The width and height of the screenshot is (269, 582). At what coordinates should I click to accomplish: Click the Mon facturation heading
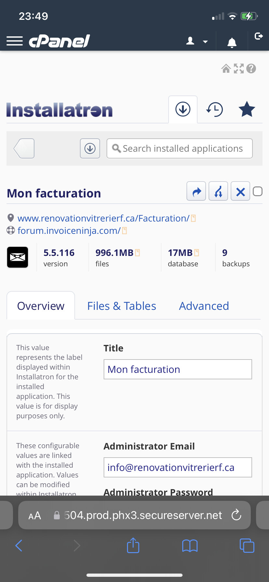point(54,193)
